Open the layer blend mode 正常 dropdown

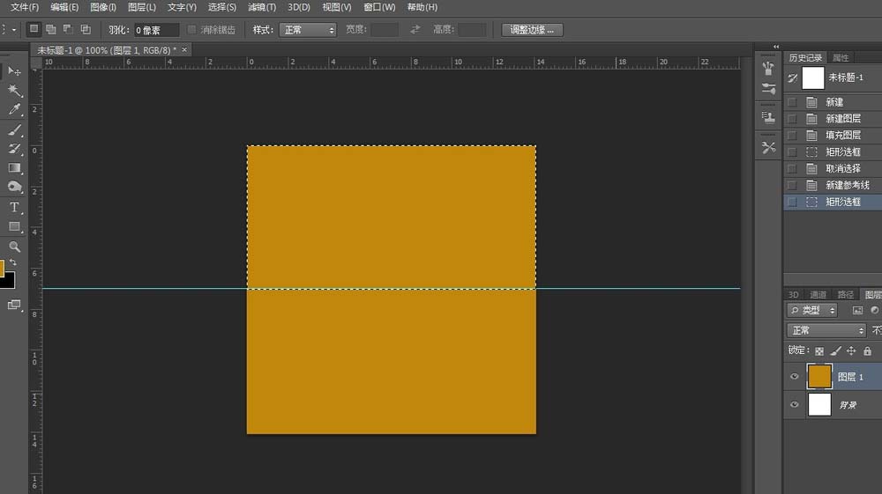826,330
